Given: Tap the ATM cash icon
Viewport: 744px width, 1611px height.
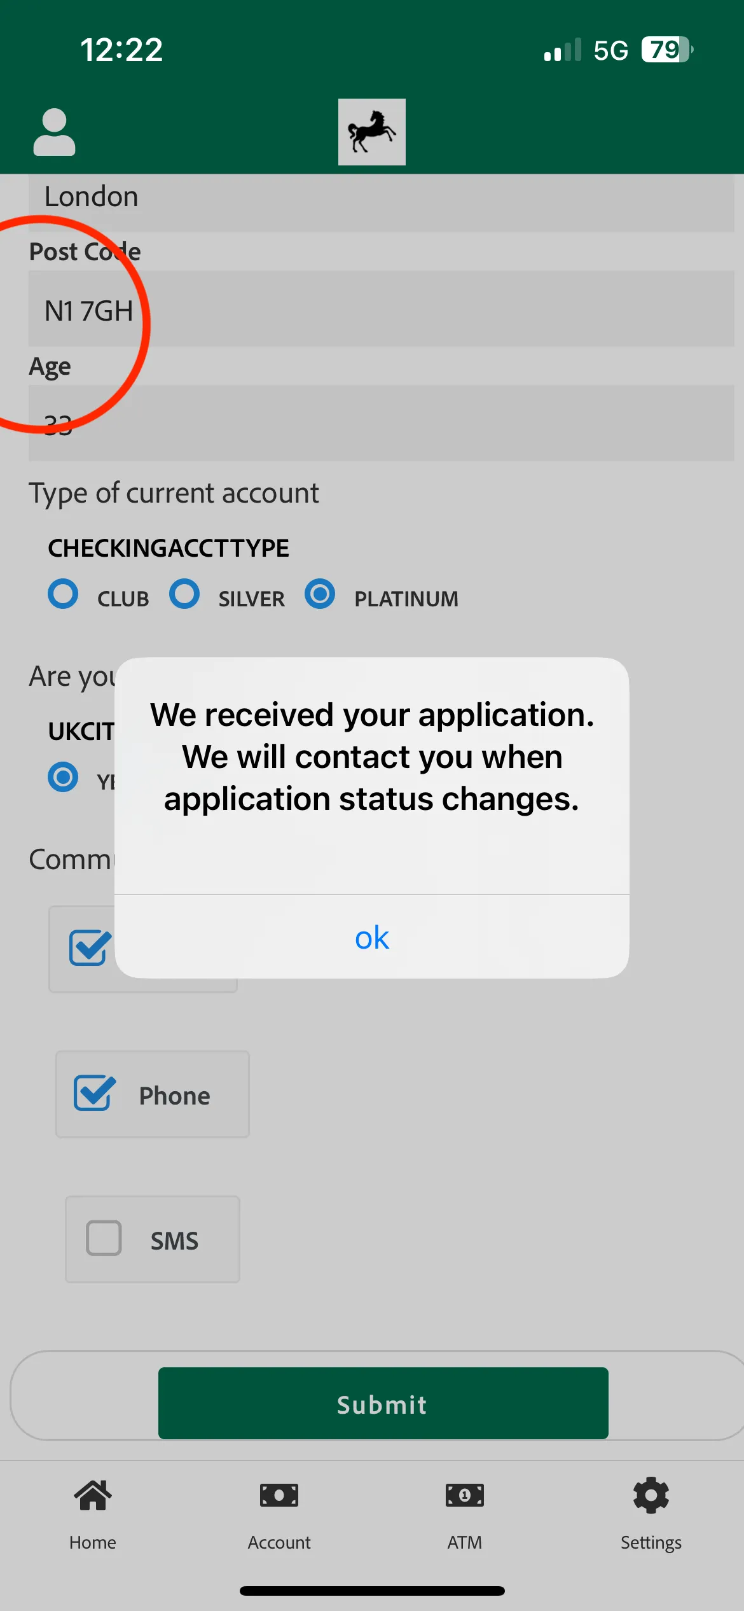Looking at the screenshot, I should tap(465, 1495).
